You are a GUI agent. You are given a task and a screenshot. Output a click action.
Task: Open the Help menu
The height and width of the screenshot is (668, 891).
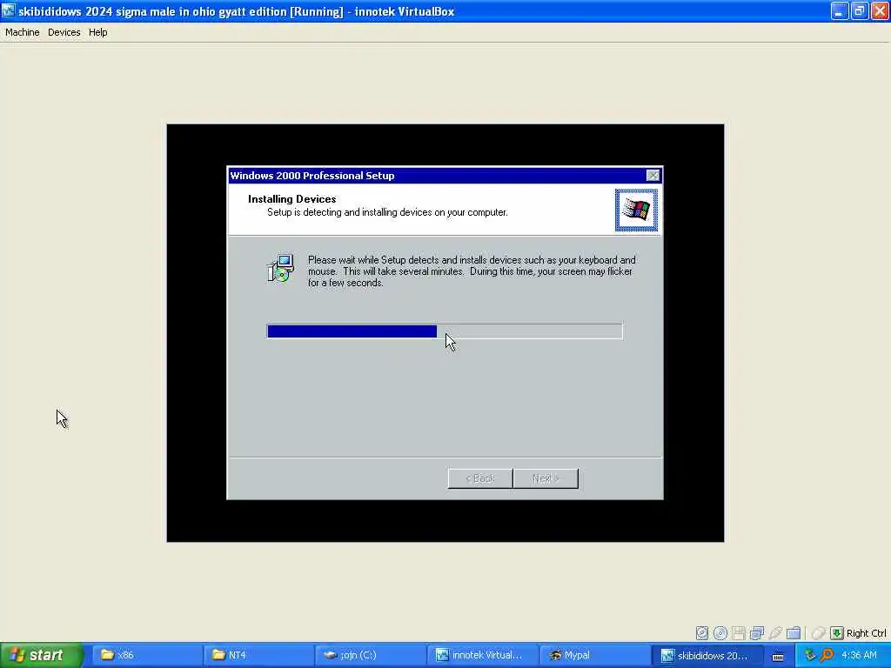click(97, 32)
